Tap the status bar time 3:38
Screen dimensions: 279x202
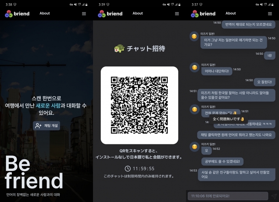coord(9,4)
